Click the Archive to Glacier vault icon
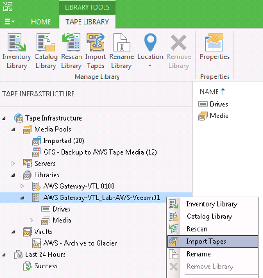Screen dimensions: 263x278 37,243
